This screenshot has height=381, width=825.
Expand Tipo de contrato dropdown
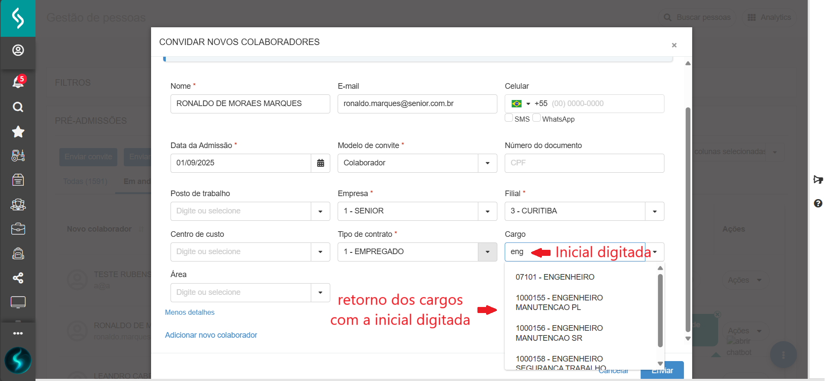coord(487,252)
